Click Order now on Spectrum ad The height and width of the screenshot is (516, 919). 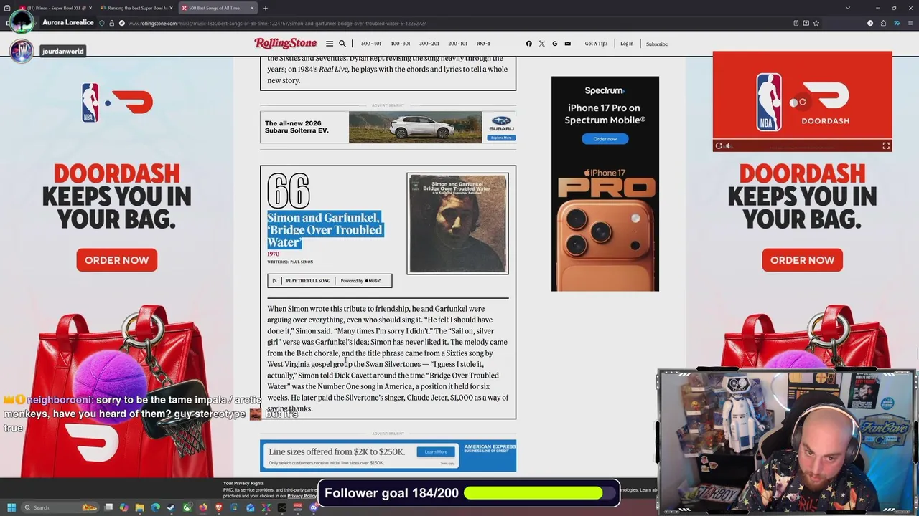[x=605, y=139]
